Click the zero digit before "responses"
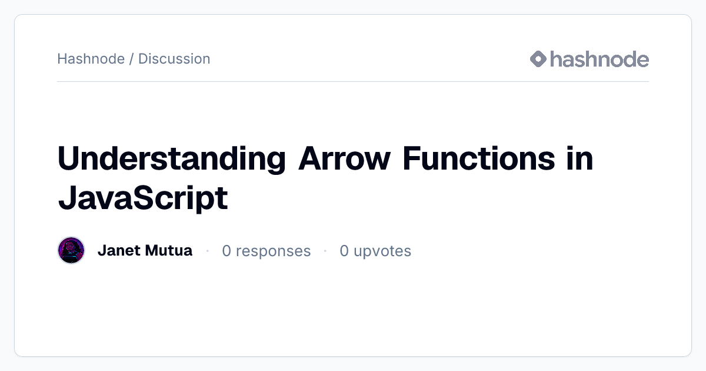Viewport: 706px width, 371px height. (x=227, y=251)
